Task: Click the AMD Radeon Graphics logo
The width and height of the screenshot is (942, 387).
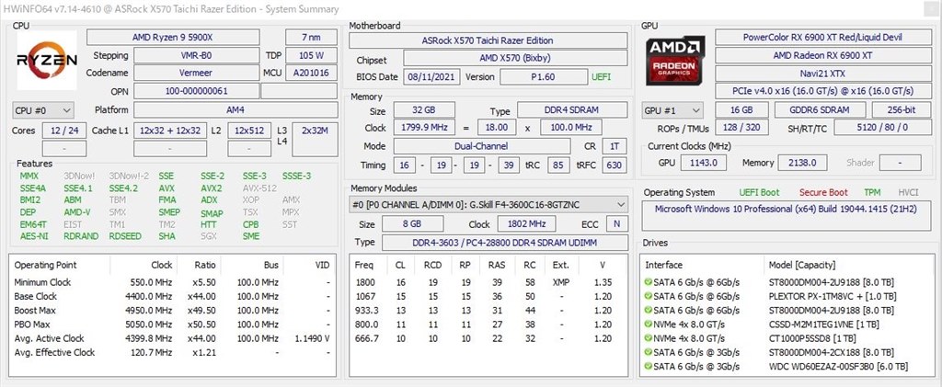Action: click(675, 60)
